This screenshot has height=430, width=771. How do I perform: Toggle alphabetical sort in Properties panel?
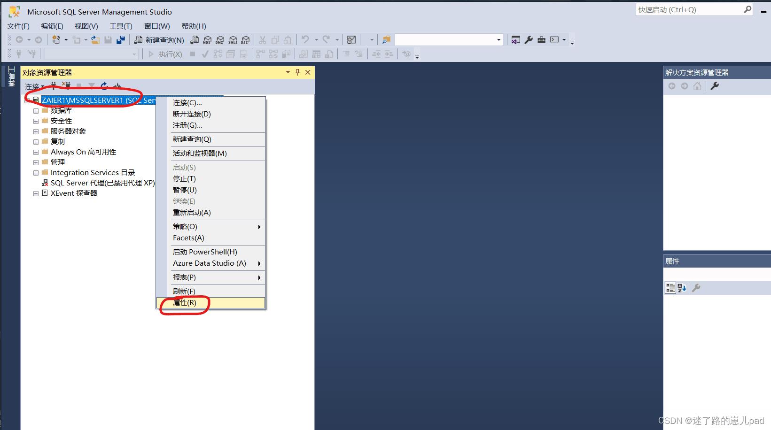pos(682,288)
